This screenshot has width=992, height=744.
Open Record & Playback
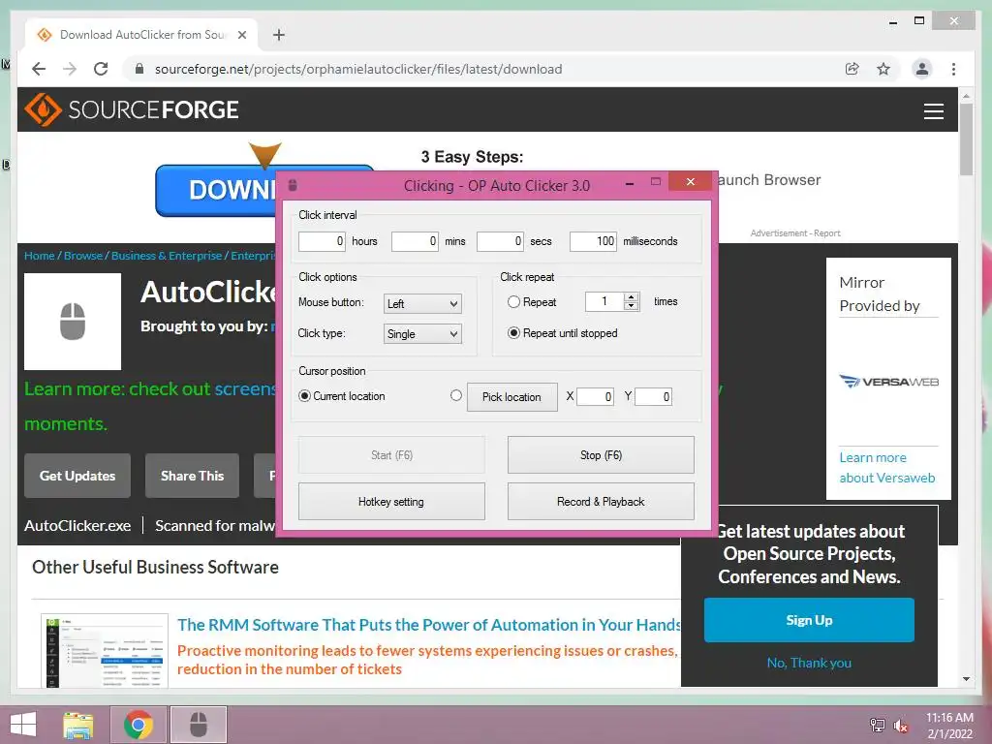(x=601, y=502)
